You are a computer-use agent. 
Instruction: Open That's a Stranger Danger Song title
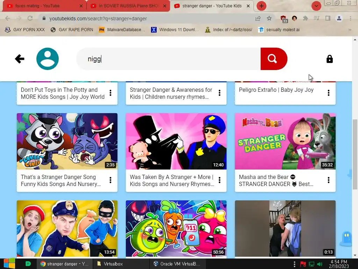[61, 180]
